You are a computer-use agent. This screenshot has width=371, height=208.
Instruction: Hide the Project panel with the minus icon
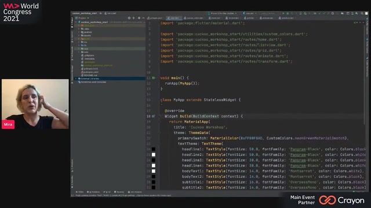tap(143, 18)
